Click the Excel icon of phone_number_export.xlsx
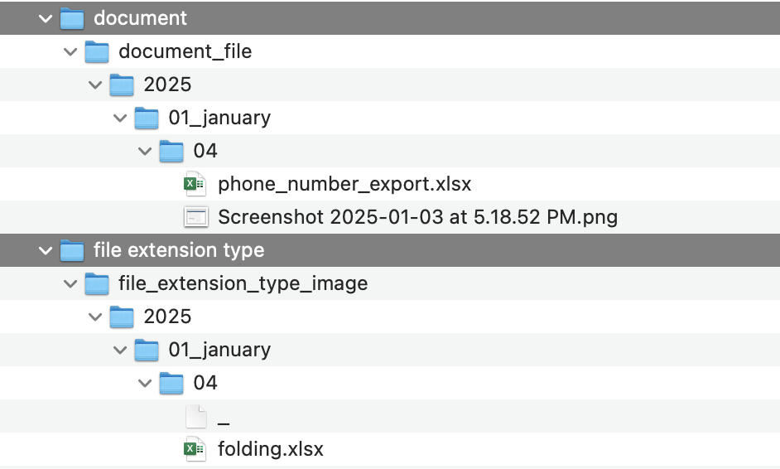 [x=195, y=184]
